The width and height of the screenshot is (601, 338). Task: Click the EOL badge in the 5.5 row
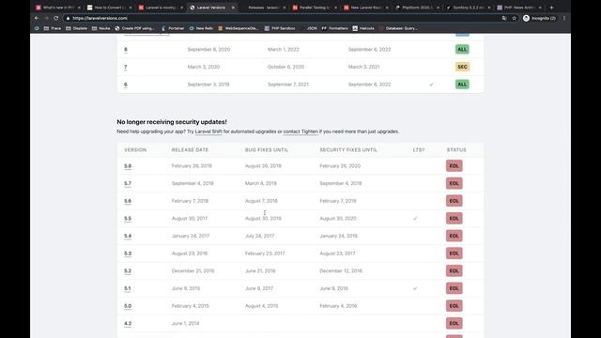(455, 219)
